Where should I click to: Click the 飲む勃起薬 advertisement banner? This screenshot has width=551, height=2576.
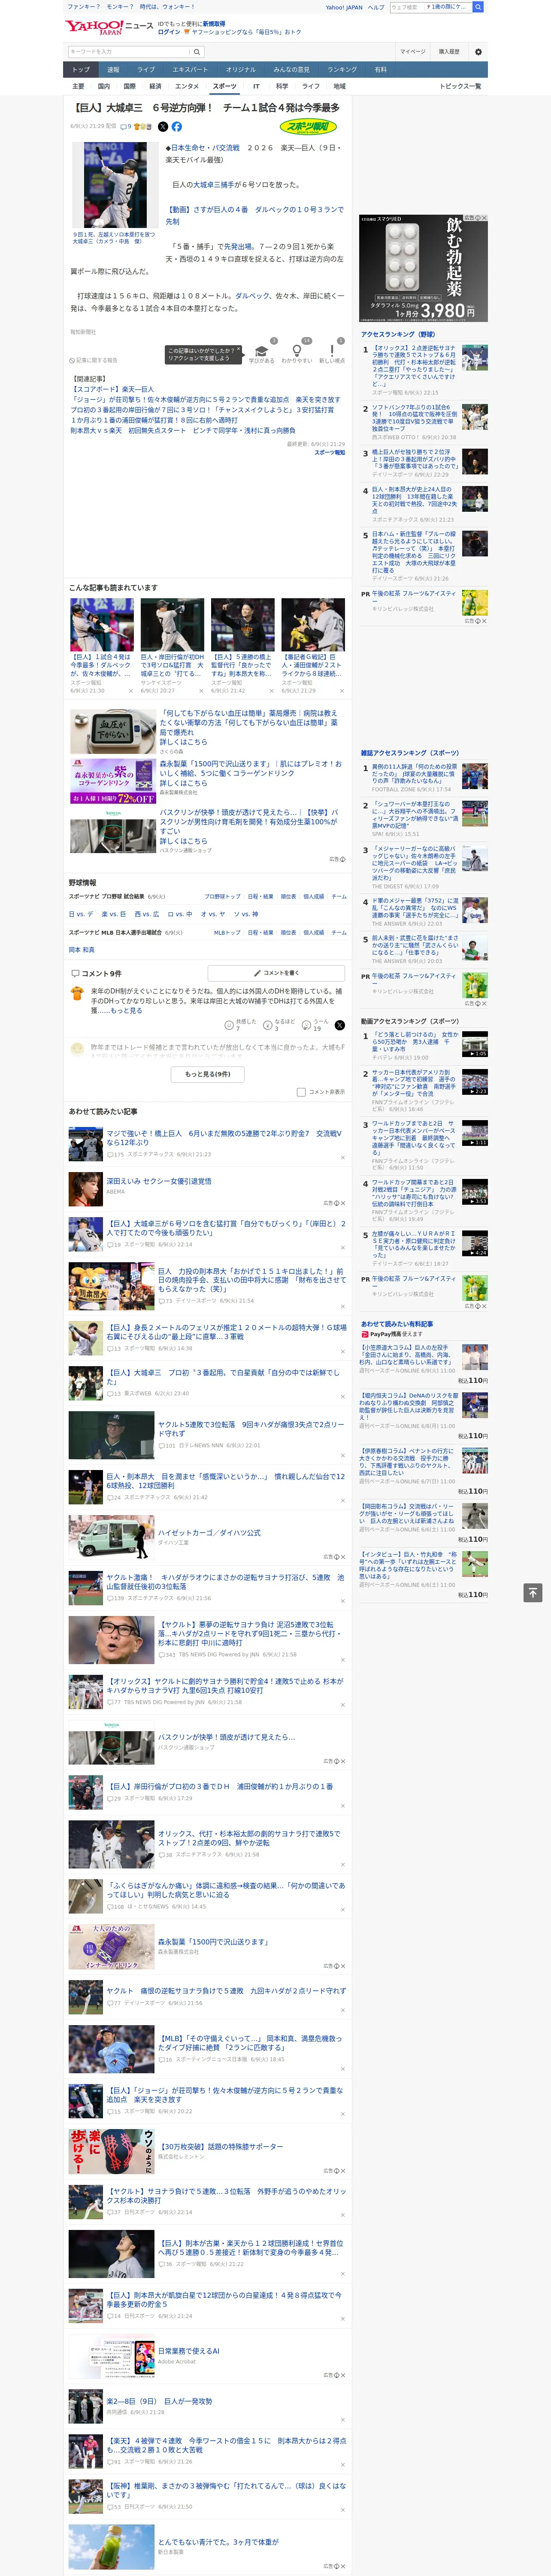point(423,268)
